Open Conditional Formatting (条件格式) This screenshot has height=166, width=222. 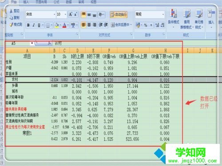(174, 18)
